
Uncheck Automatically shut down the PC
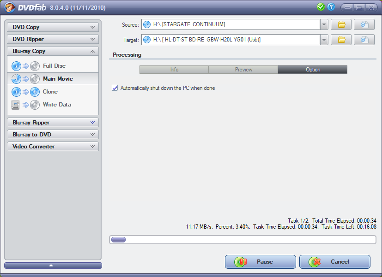click(115, 88)
